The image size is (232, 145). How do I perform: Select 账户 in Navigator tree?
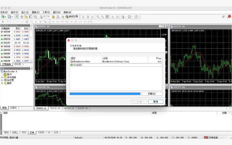point(9,75)
